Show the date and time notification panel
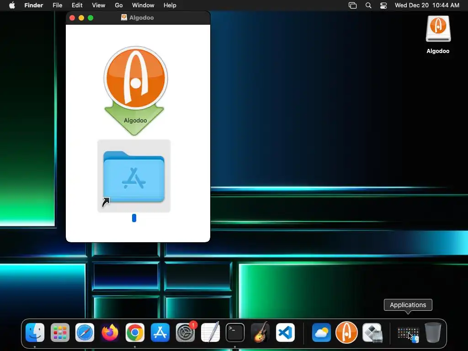 click(427, 5)
